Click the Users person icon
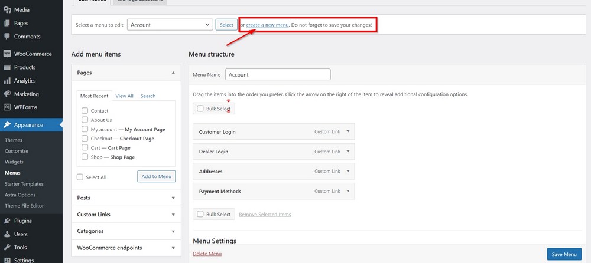 7,234
